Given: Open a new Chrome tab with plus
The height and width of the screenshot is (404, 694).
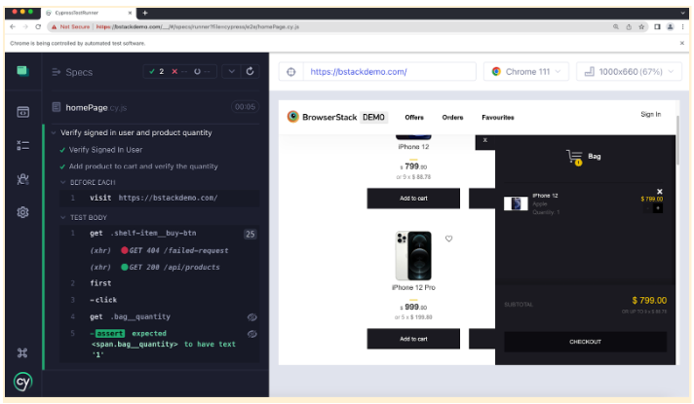Looking at the screenshot, I should coord(144,13).
